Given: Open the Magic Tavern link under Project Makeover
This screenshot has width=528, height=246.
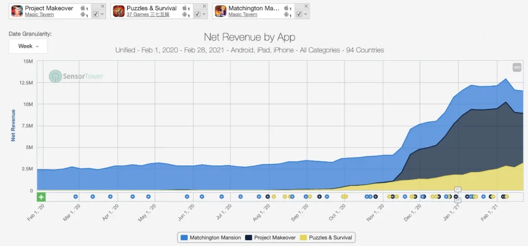Looking at the screenshot, I should click(x=40, y=15).
